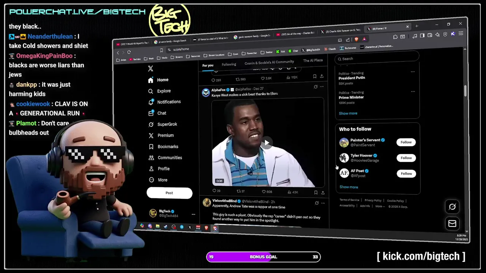Switch to the jd vance family Google tab

point(170,41)
